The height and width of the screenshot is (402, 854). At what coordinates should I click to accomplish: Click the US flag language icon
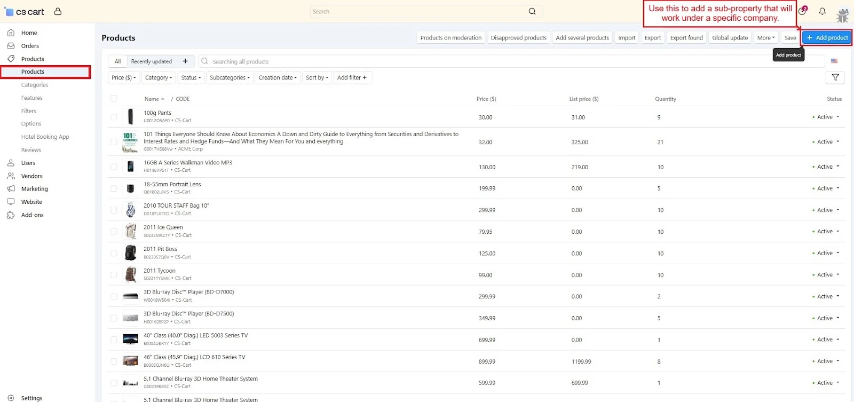(x=834, y=61)
